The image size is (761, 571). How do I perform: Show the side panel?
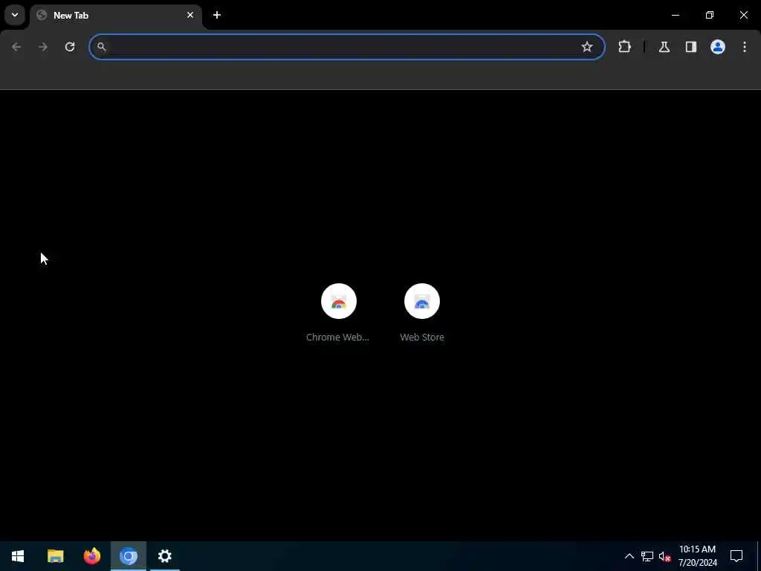pos(691,47)
